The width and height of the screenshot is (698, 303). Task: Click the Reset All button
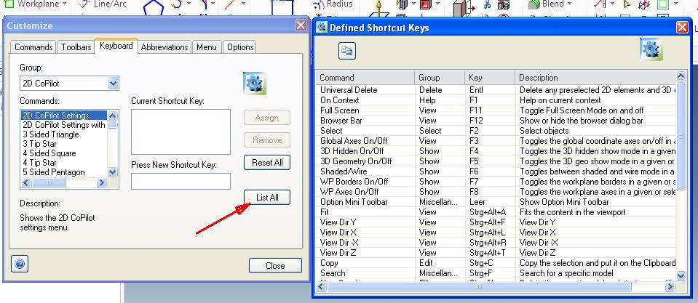pyautogui.click(x=267, y=163)
